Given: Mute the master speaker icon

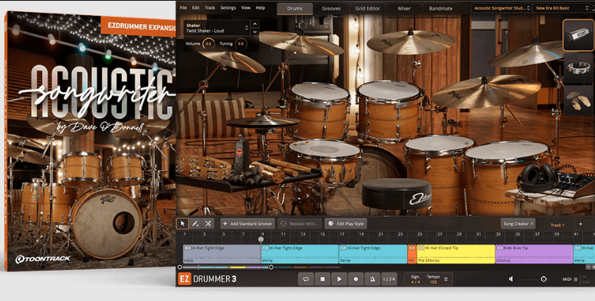Looking at the screenshot, I should coord(511,279).
